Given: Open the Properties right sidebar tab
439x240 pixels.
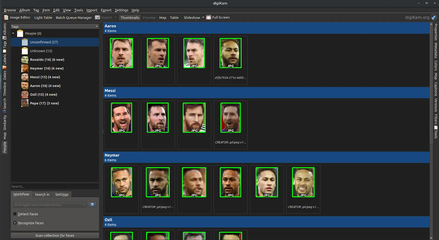Looking at the screenshot, I should click(x=436, y=32).
